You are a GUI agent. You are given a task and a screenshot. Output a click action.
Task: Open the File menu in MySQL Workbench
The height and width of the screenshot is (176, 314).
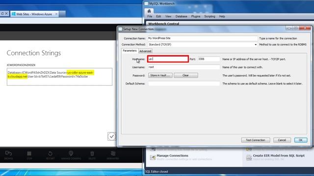pyautogui.click(x=150, y=16)
